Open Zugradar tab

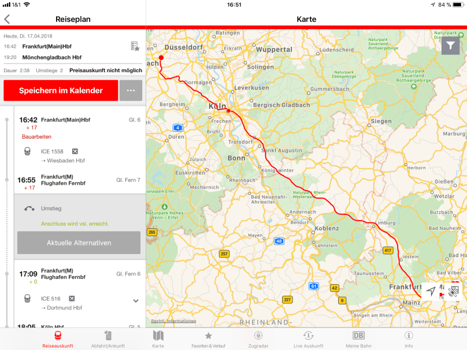258,339
